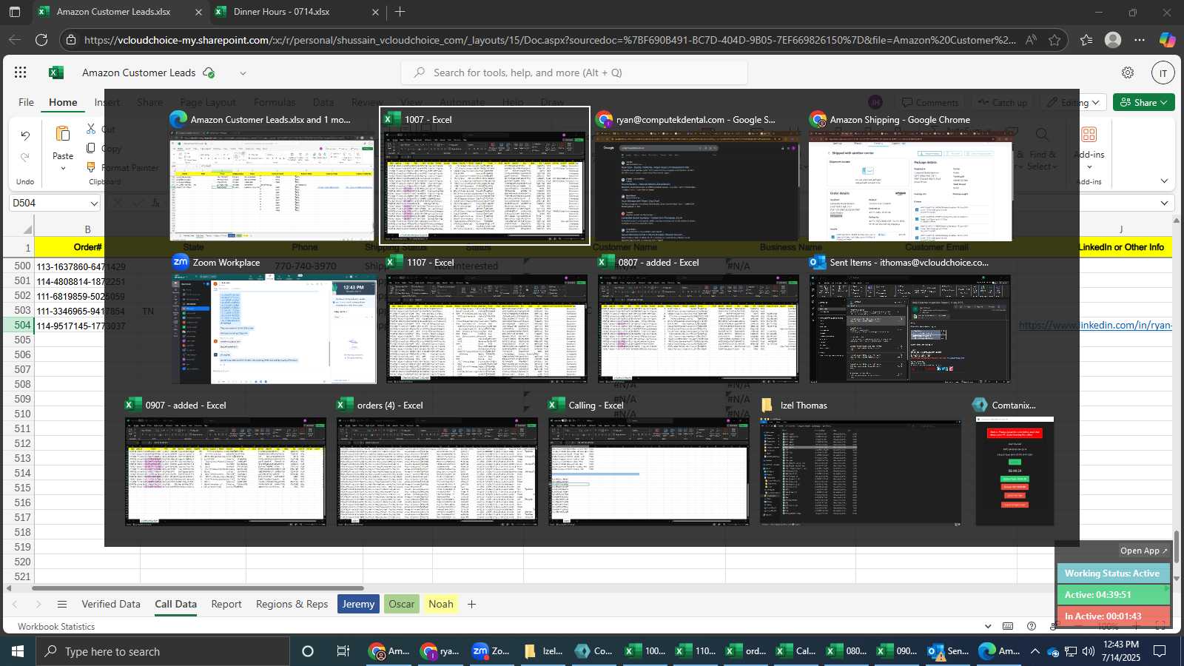Switch to Comtanix window thumbnail
The image size is (1184, 666).
[1015, 462]
